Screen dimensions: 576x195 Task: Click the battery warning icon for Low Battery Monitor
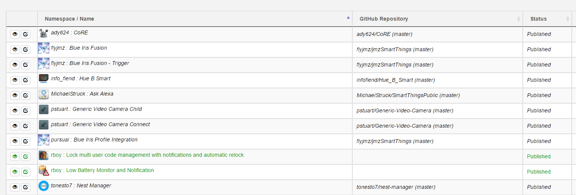point(44,171)
